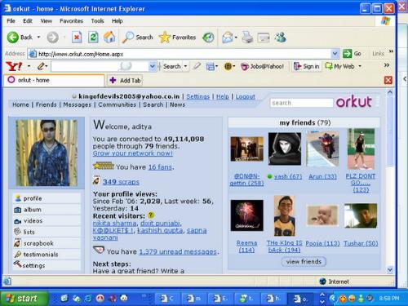Viewport: 408px width, 306px height.
Task: Click the Yahoo! Y! logo
Action: (14, 66)
